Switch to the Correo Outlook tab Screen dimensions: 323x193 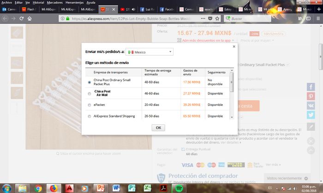tap(10, 9)
